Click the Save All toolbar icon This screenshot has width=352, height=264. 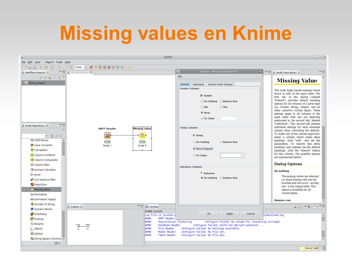coord(34,67)
